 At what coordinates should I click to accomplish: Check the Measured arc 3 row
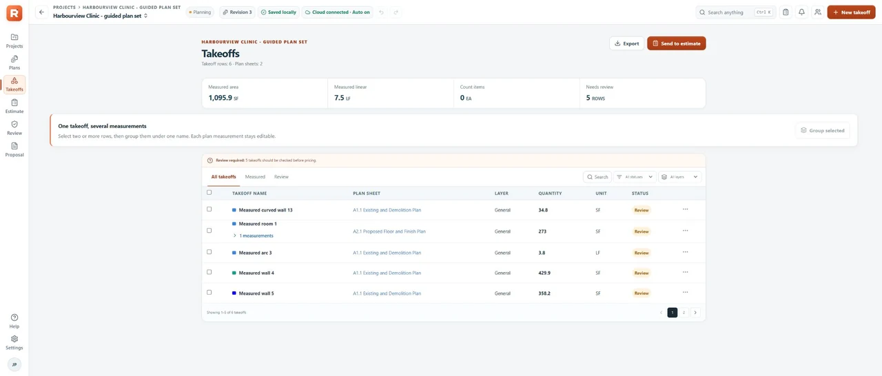click(x=209, y=252)
